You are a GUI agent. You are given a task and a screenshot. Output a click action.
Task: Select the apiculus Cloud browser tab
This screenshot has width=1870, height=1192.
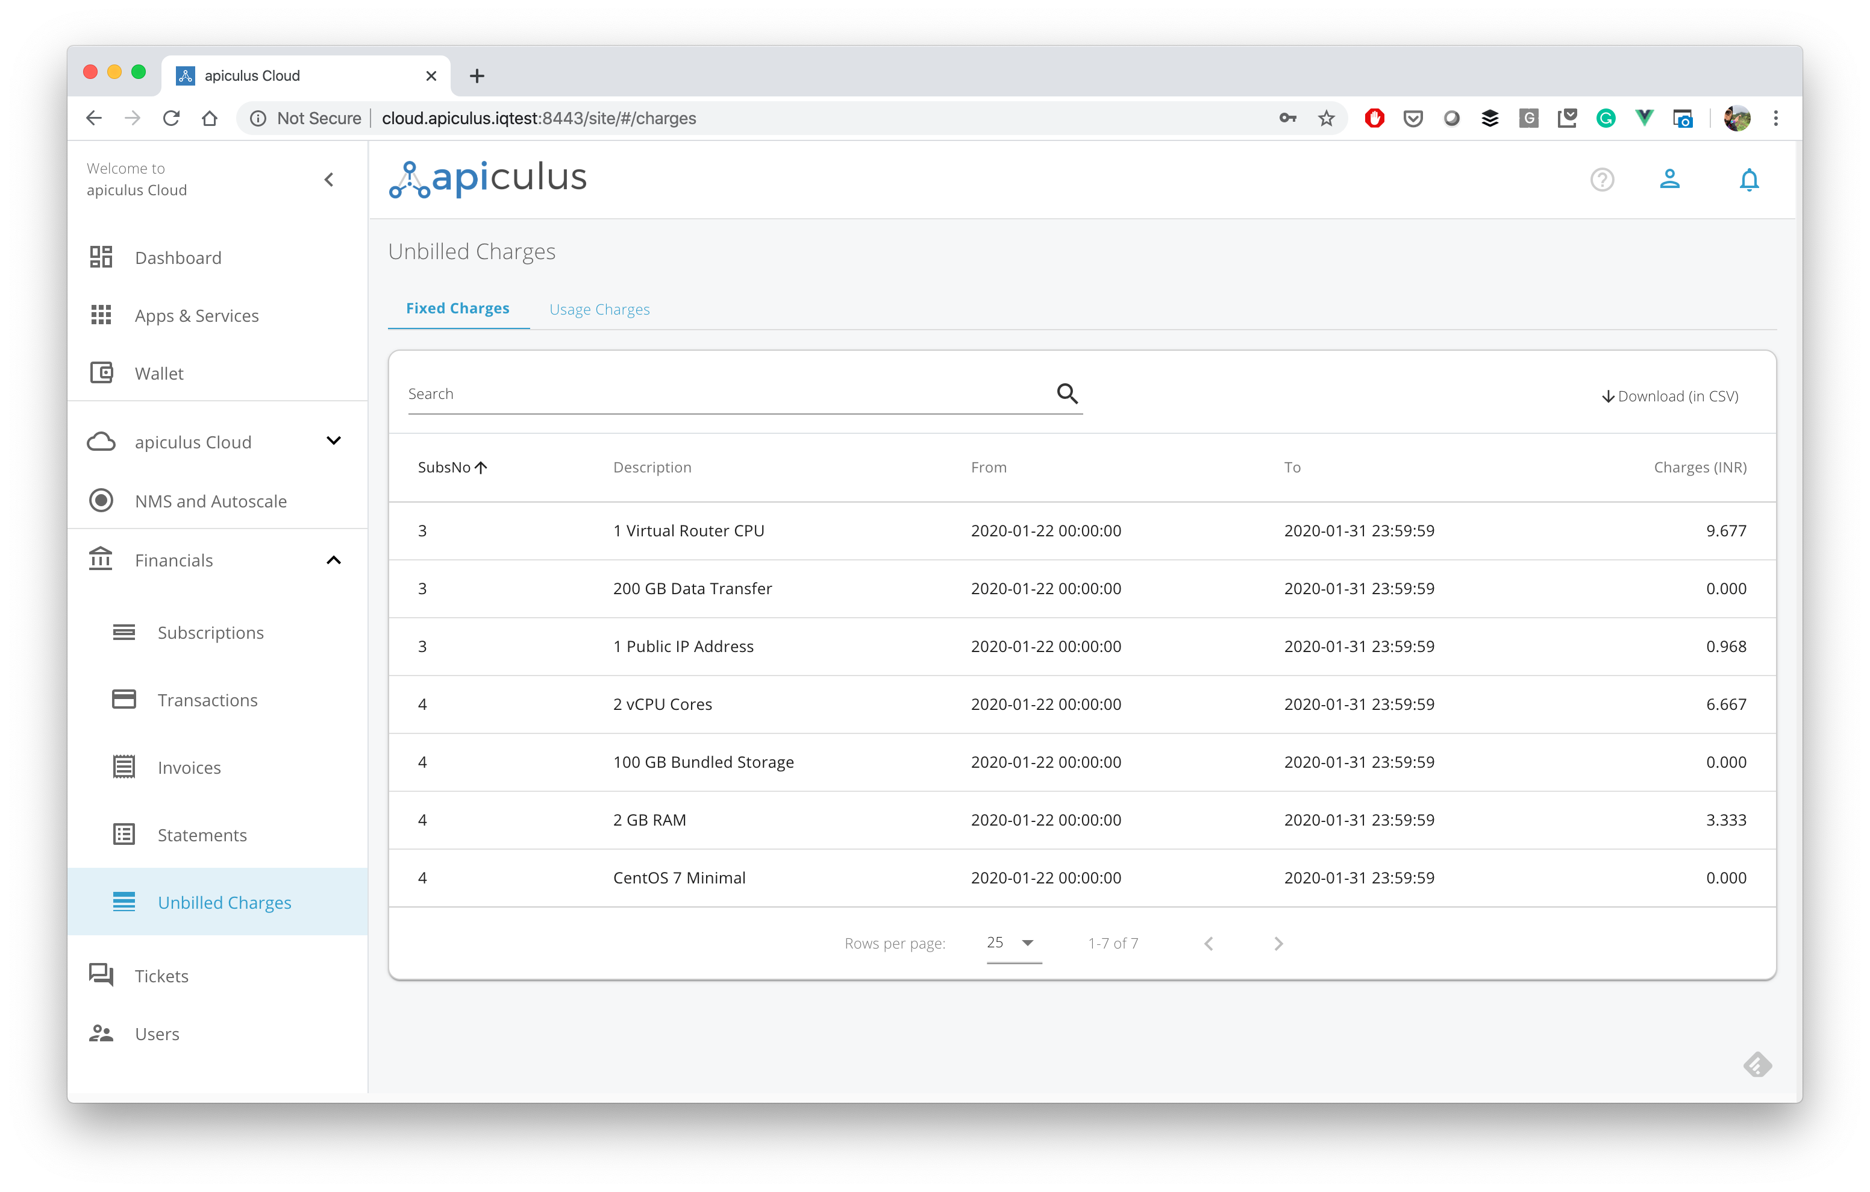coord(306,75)
